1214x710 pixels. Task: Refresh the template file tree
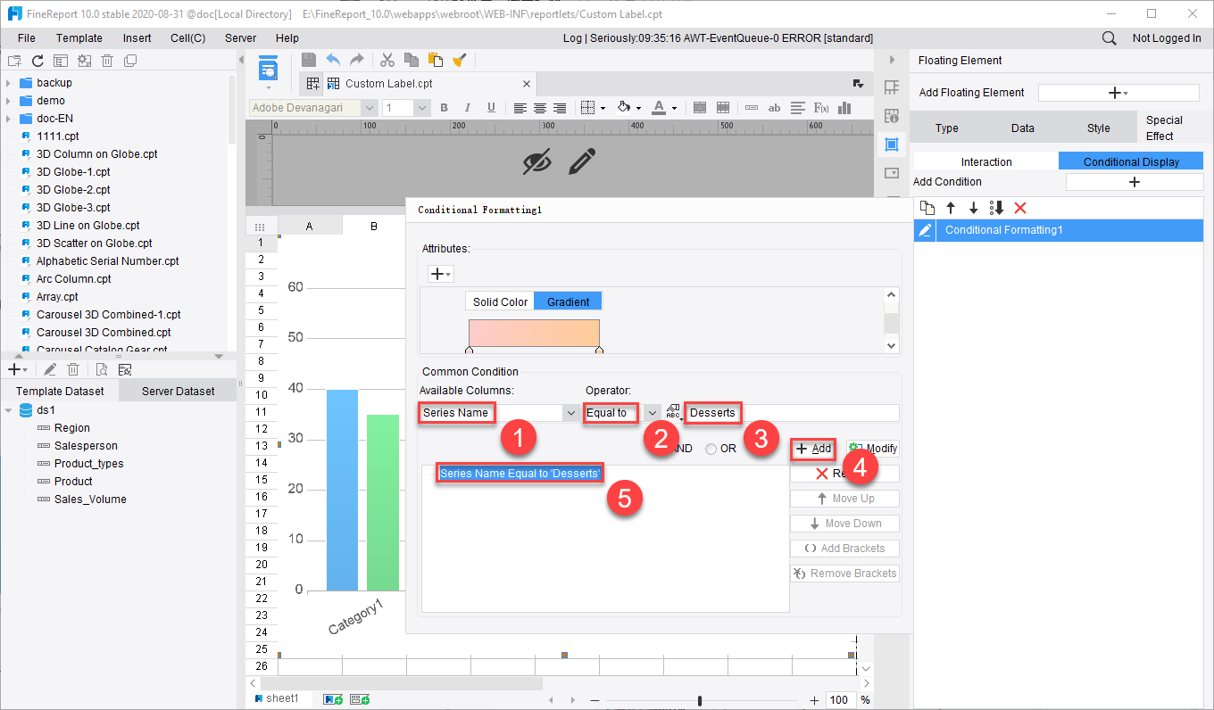(x=37, y=61)
